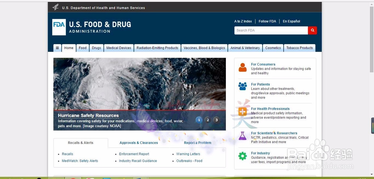
Task: Open the For Industry link
Action: tap(260, 153)
